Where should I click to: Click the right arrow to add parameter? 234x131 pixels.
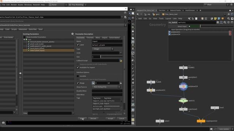(x=20, y=73)
